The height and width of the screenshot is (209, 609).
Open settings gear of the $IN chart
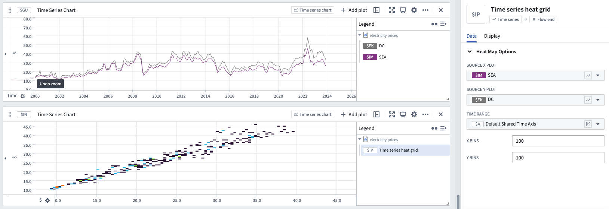[414, 114]
